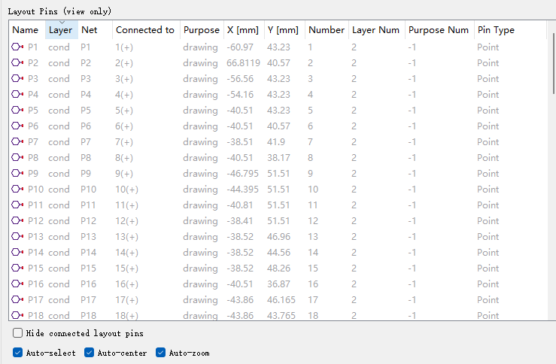Sort by the Layer column header
Screen dimensions: 556x364
(x=61, y=30)
